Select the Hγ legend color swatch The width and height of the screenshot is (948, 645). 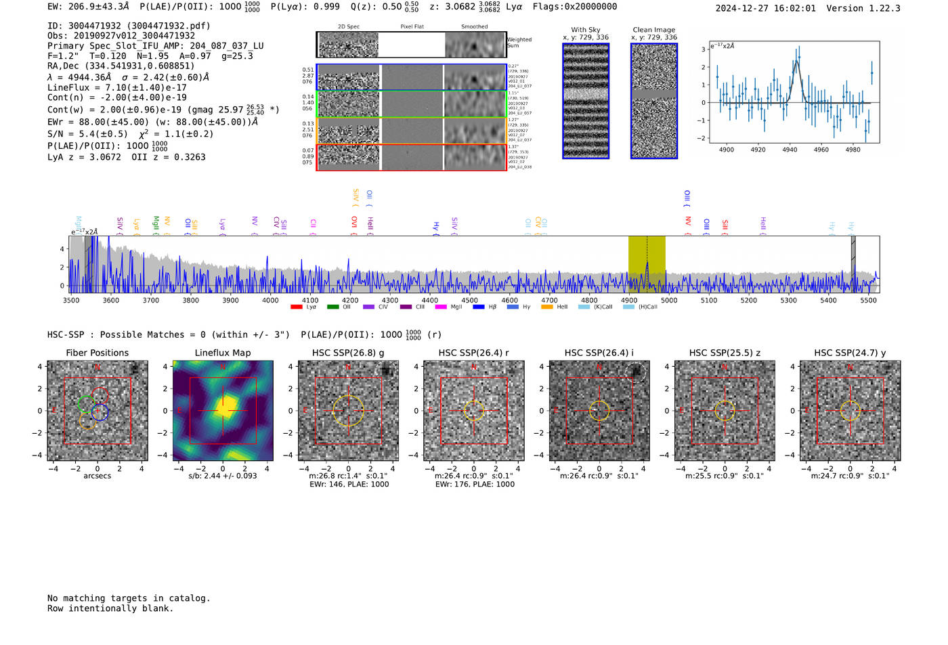(x=513, y=307)
